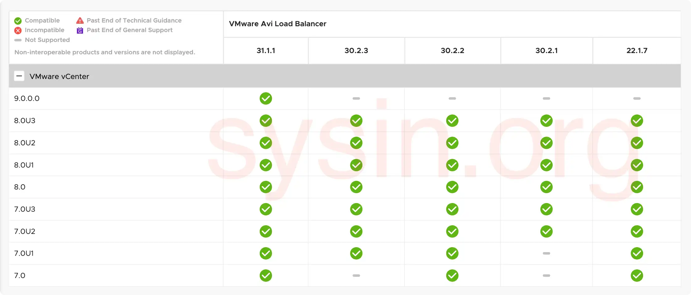Click the compatible icon for 8.0U2 under 30.2.2

click(x=452, y=143)
